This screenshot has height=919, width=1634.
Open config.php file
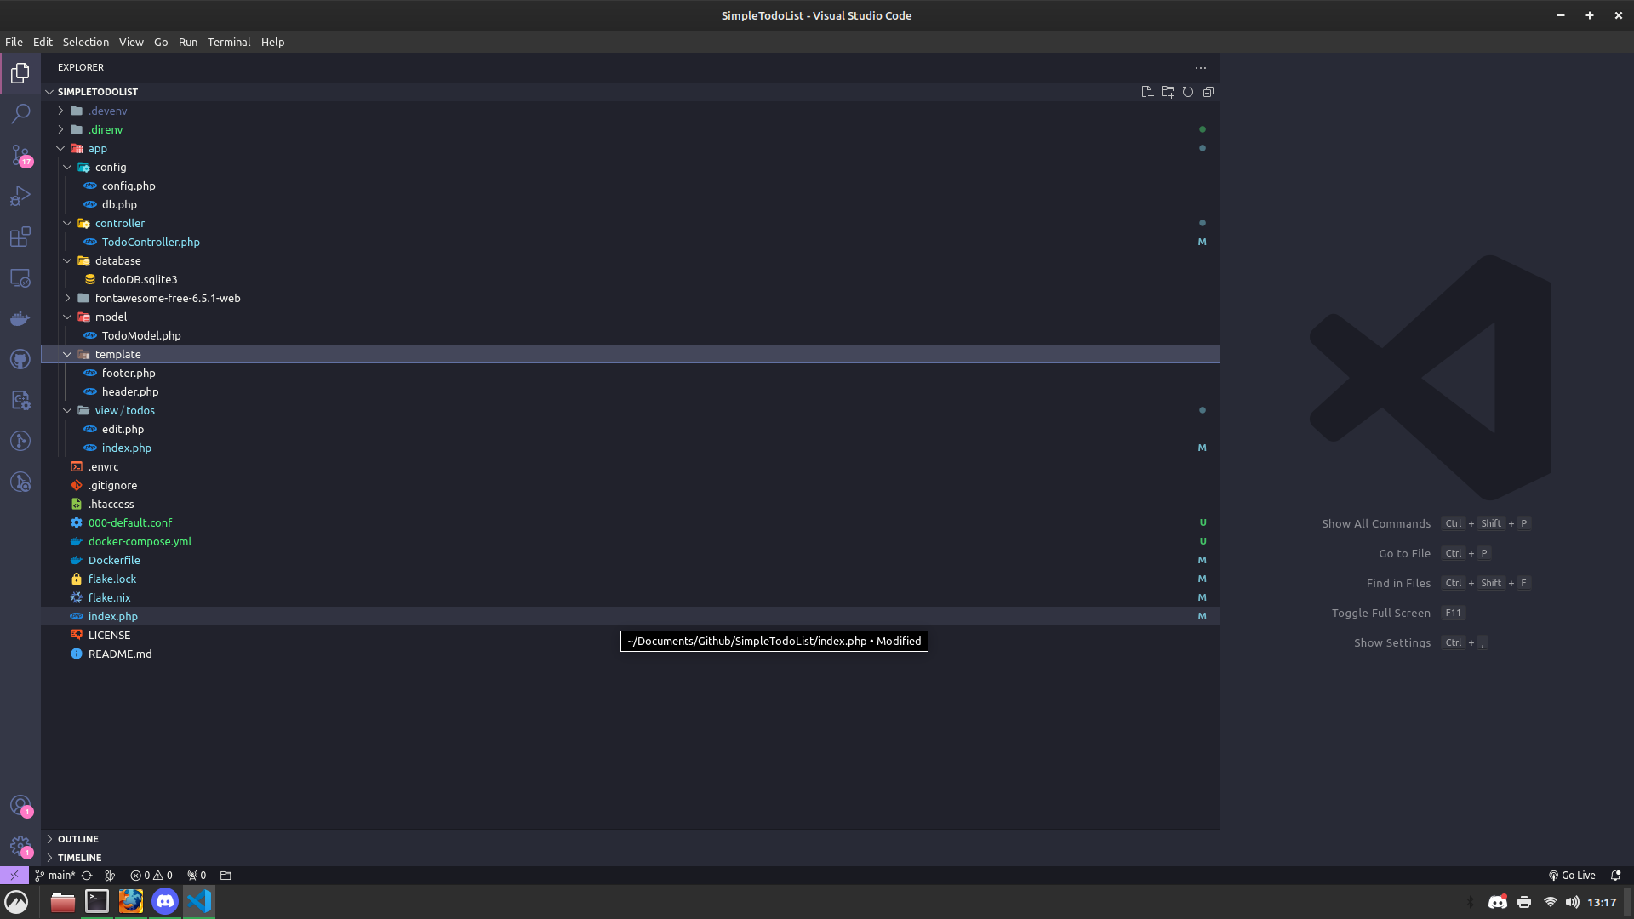coord(129,186)
